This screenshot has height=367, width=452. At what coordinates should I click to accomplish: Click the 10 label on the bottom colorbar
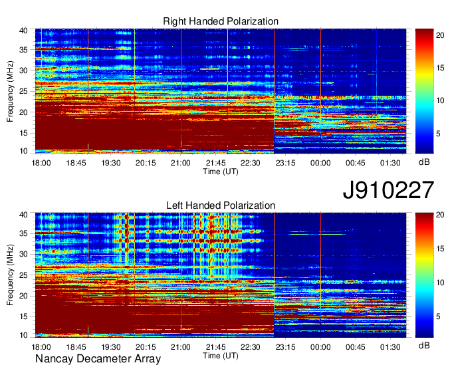pyautogui.click(x=440, y=283)
